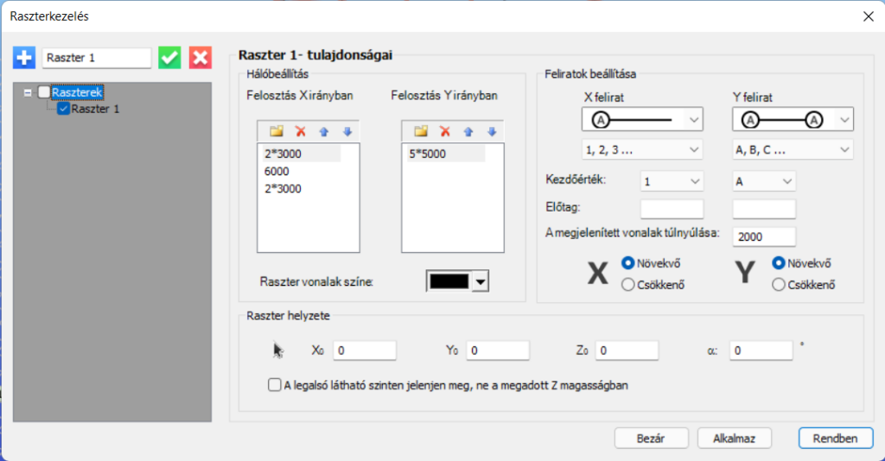Click the line overhang field showing 2000
Screen dimensions: 885x461
tap(764, 237)
